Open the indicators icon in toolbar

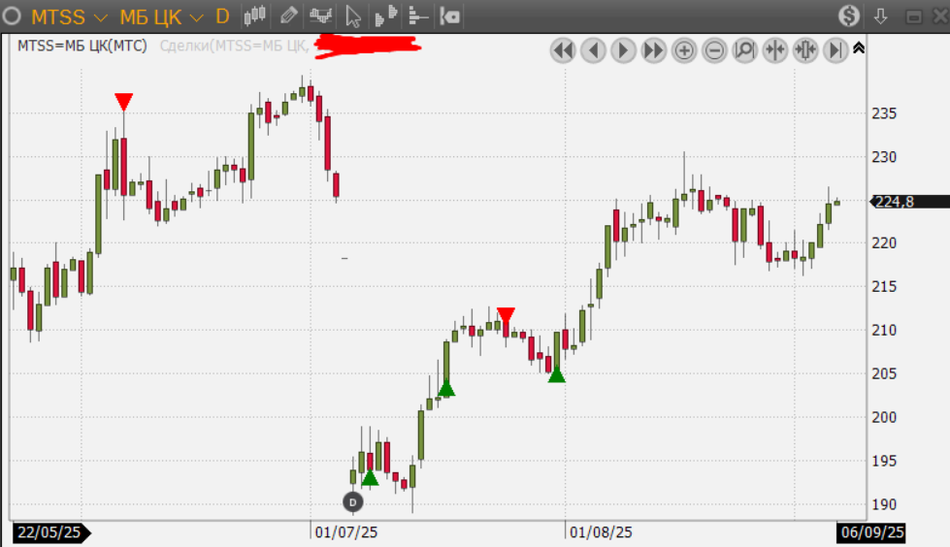(320, 16)
